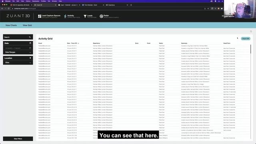Open the History menu in the menu bar
The width and height of the screenshot is (256, 144).
click(x=28, y=1)
